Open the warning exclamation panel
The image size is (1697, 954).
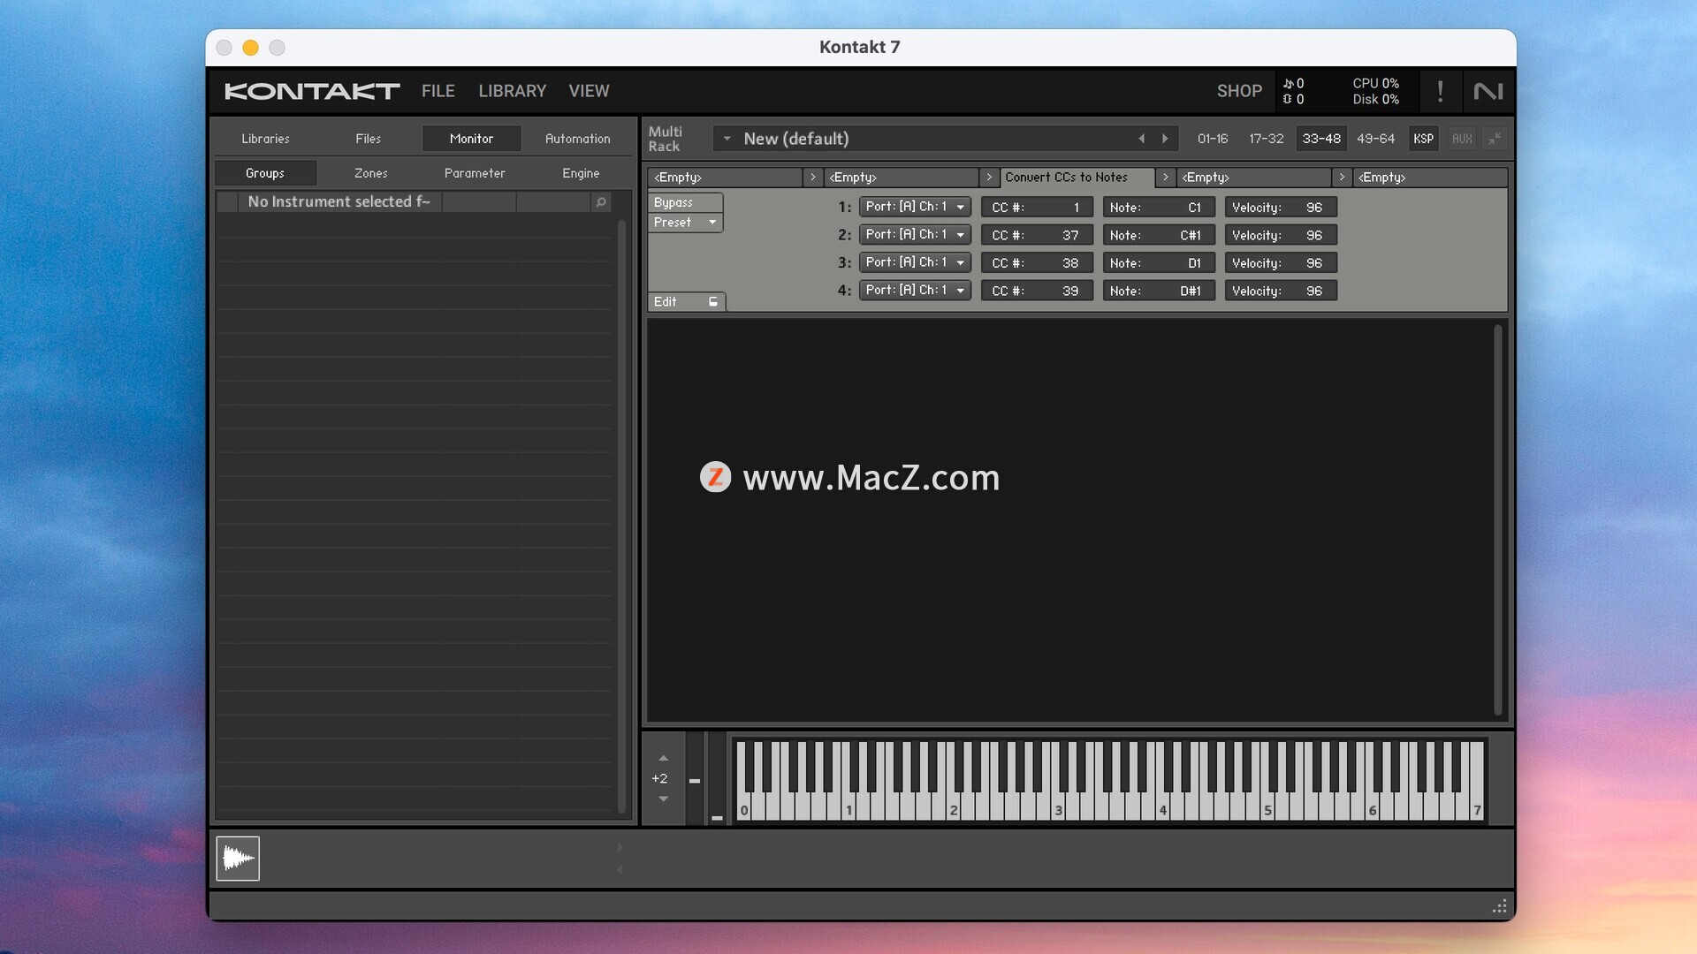[x=1440, y=91]
